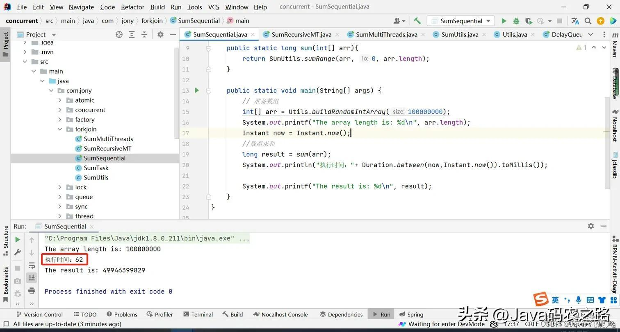Open the Refactor menu
Screen dimensions: 620x332
point(132,7)
